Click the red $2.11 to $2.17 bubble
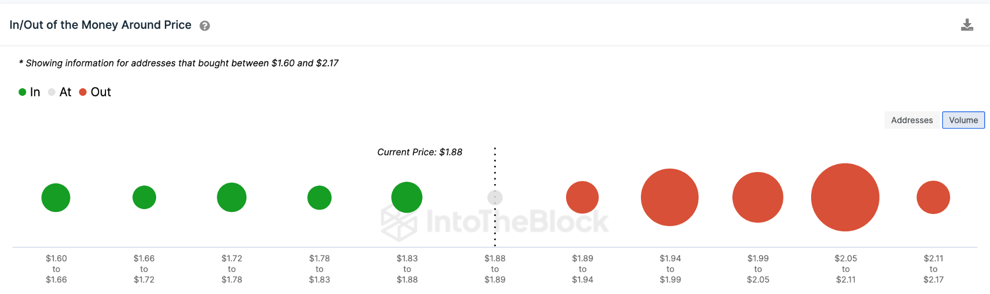990x294 pixels. (x=933, y=197)
